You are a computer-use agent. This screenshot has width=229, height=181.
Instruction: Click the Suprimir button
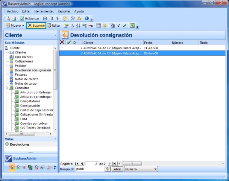pyautogui.click(x=36, y=26)
